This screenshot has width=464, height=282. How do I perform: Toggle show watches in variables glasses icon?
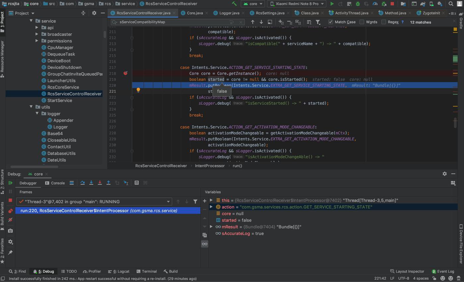(x=205, y=244)
